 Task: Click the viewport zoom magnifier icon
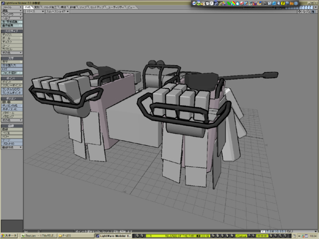(307, 11)
